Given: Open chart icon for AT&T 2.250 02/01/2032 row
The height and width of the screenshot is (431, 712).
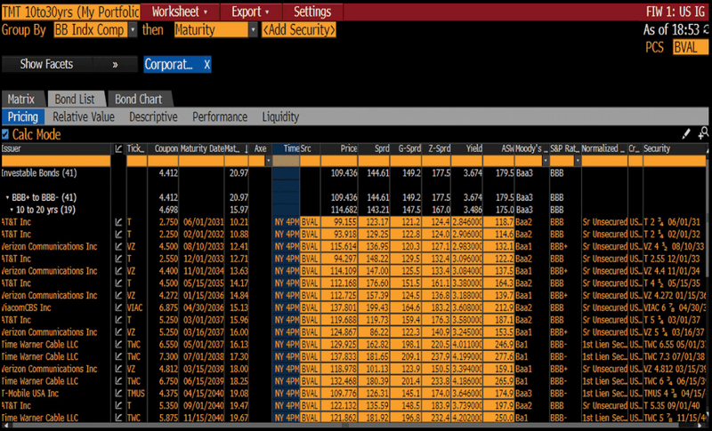Looking at the screenshot, I should point(118,235).
